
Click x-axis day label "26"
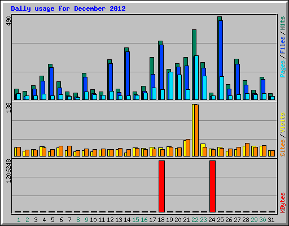229,220
